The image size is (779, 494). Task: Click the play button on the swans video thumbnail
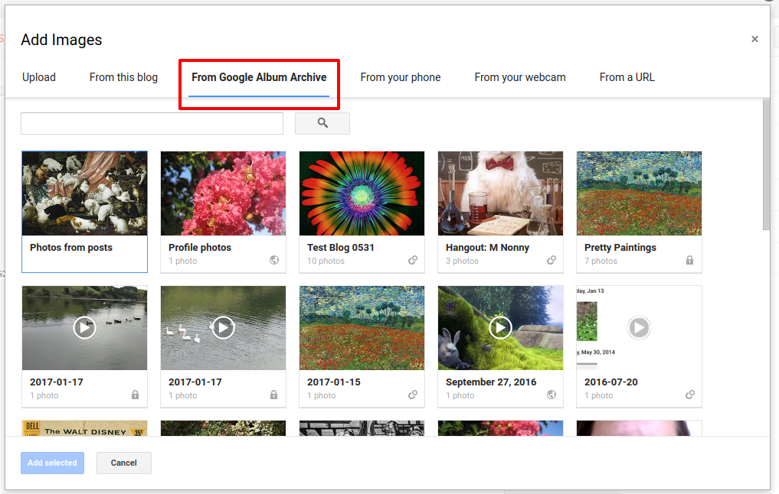[223, 328]
